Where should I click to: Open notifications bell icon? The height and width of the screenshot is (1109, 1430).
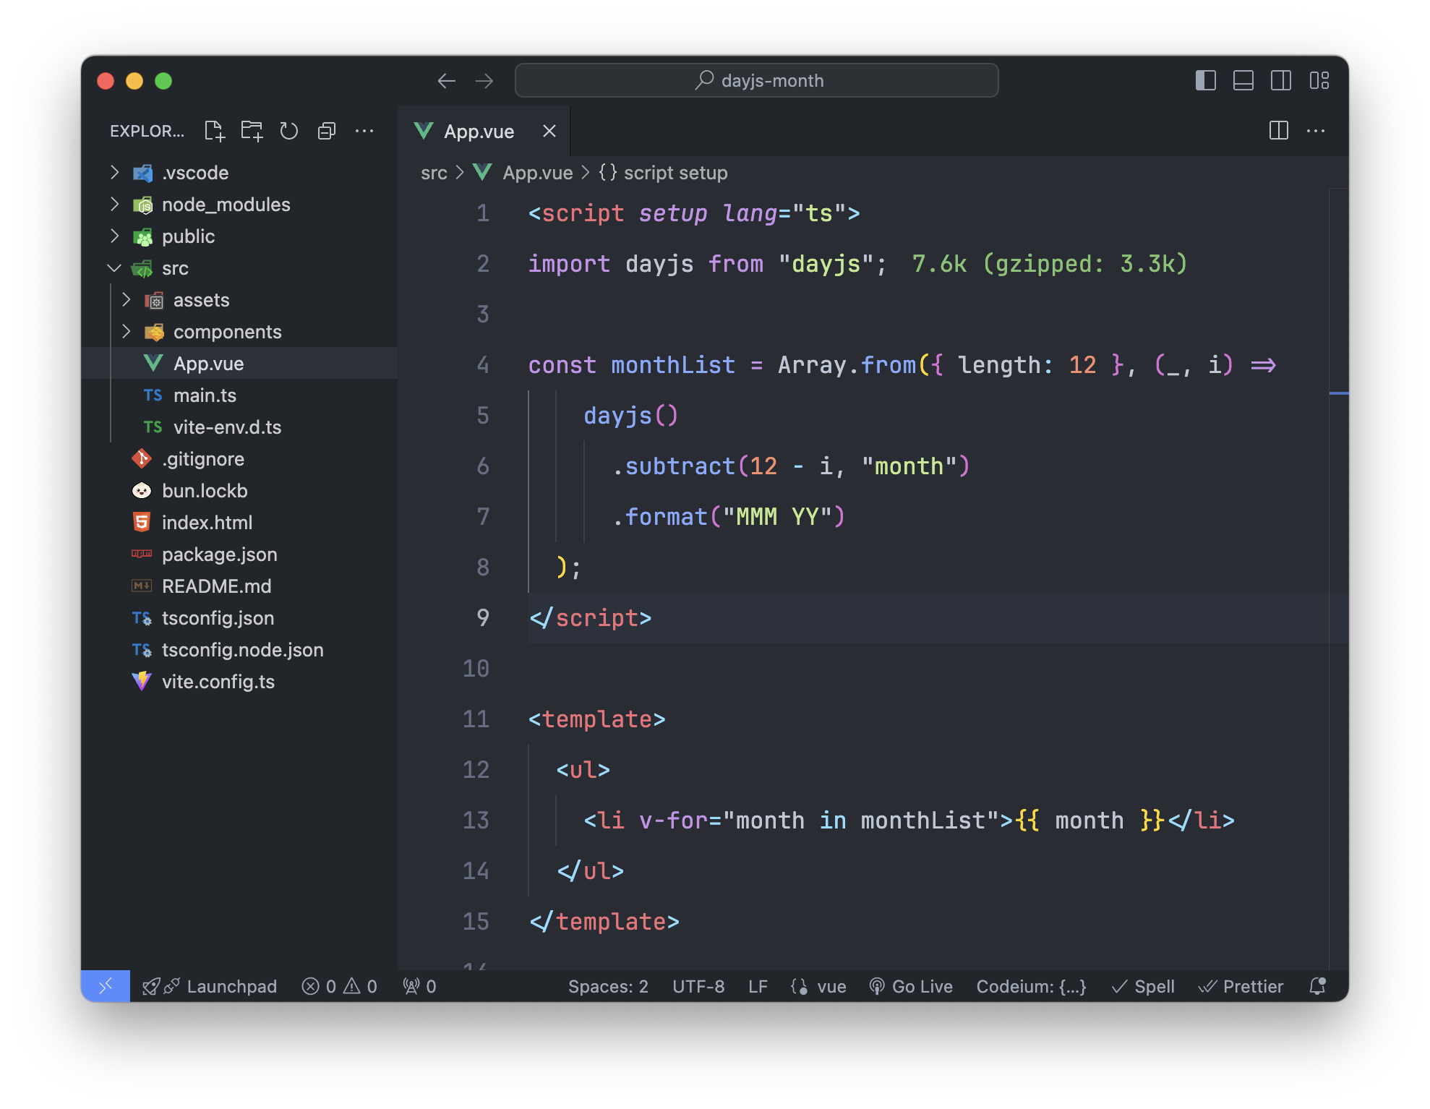coord(1318,986)
